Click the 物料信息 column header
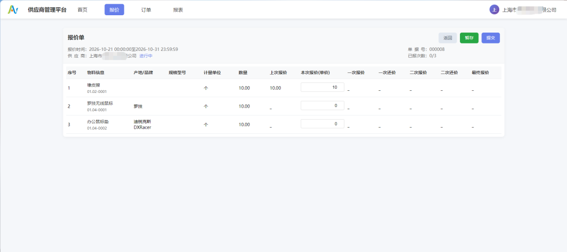Screen dimensions: 567x252 click(x=96, y=72)
